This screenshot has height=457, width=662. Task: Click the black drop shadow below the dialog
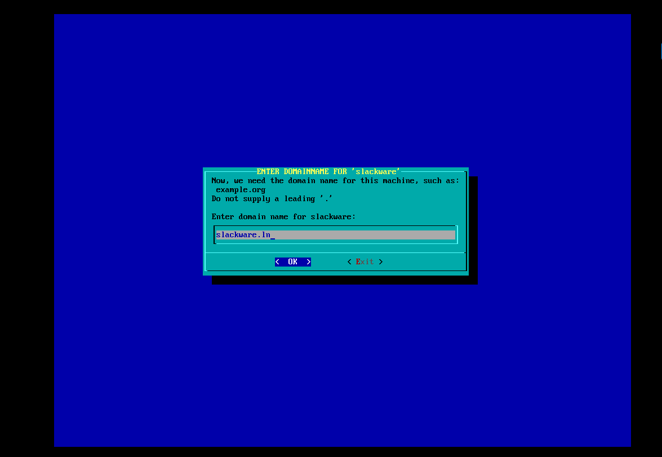coord(344,279)
